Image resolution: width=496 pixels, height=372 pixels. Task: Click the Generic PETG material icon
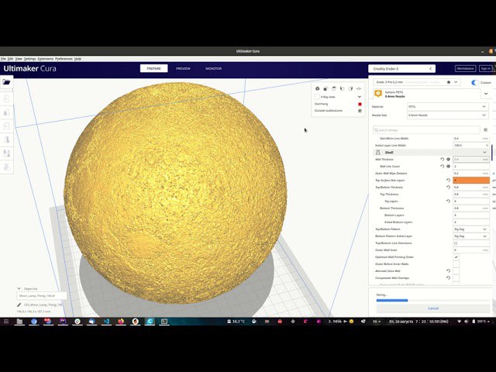(378, 94)
